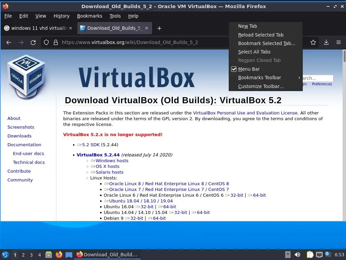Open the Downloads toolbar button
The image size is (346, 260).
(326, 42)
